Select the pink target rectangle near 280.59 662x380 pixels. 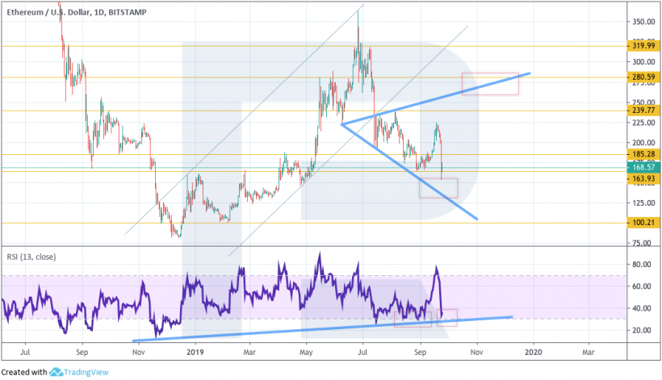click(x=490, y=83)
